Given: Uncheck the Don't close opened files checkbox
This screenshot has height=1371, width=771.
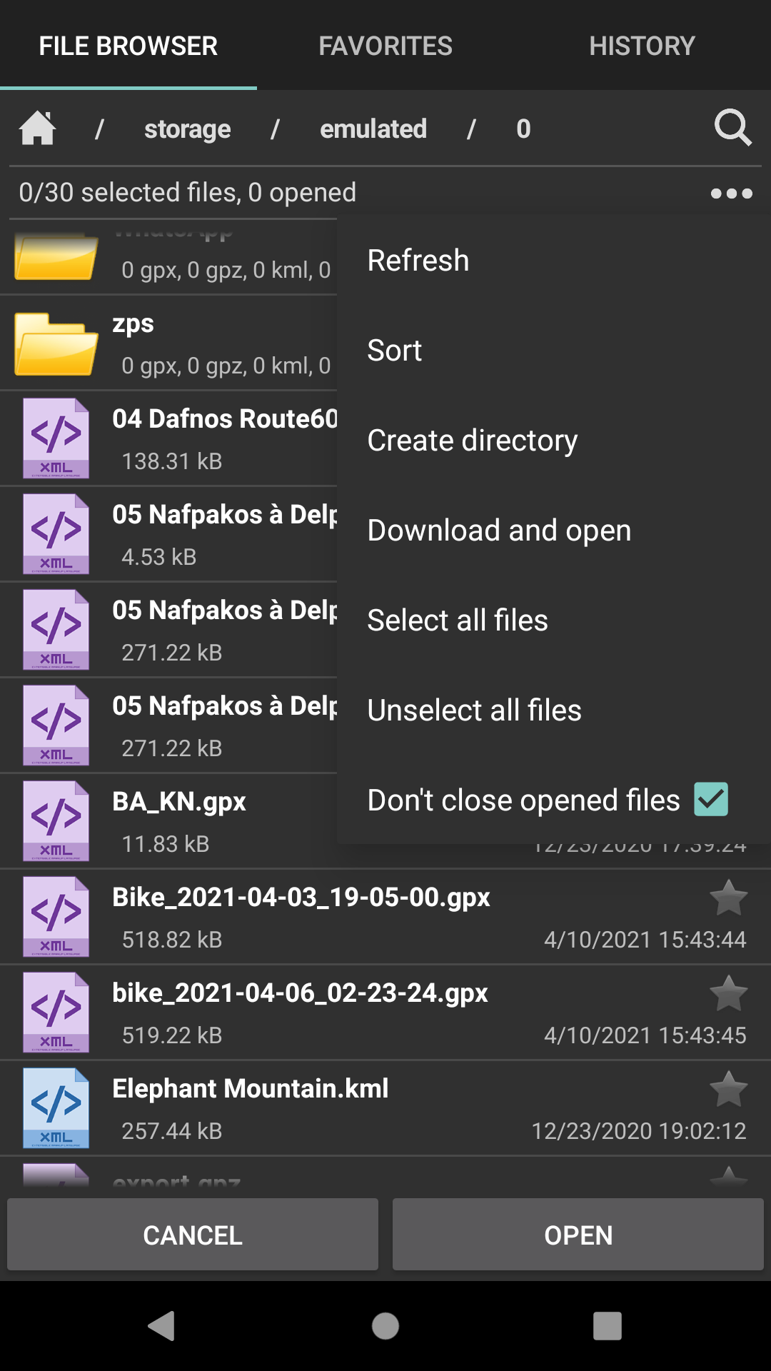Looking at the screenshot, I should [x=711, y=800].
